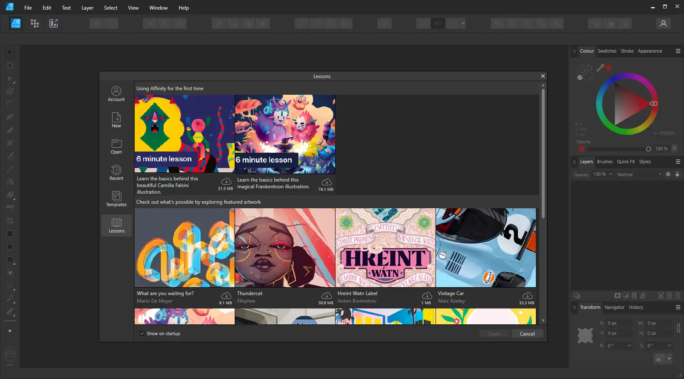Click the Add Adjustment icon in Layers panel
This screenshot has width=684, height=379.
(626, 296)
